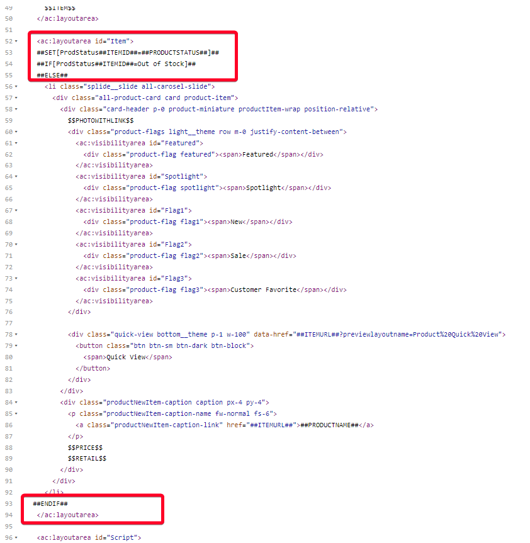Viewport: 530px width, 543px height.
Task: Click the "btn btn-sm btn-dark btn-block" class value
Action: pyautogui.click(x=190, y=345)
